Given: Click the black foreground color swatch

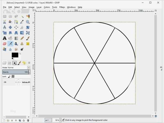Looking at the screenshot, I should click(x=15, y=55).
